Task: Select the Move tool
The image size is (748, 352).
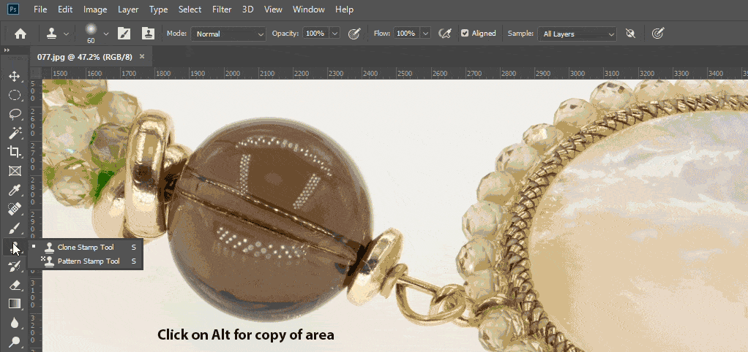Action: click(15, 76)
